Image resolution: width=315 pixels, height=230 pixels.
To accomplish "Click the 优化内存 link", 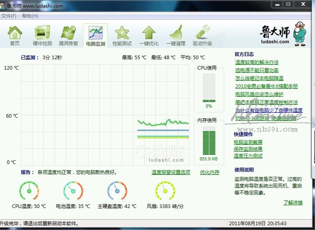I will pos(209,172).
